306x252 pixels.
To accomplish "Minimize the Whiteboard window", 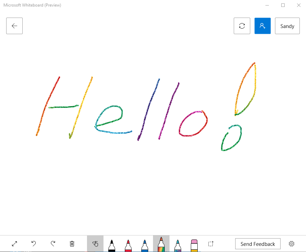I will point(267,5).
